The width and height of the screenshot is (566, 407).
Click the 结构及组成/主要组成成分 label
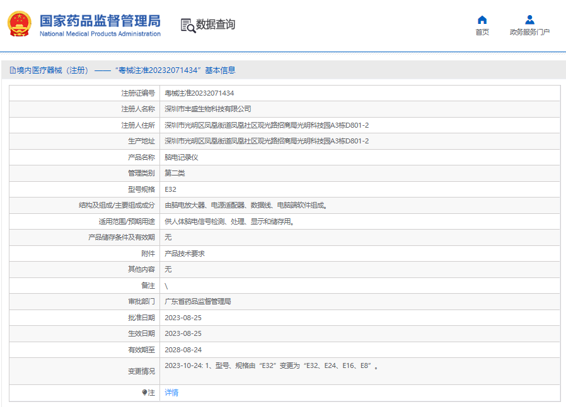click(x=117, y=205)
